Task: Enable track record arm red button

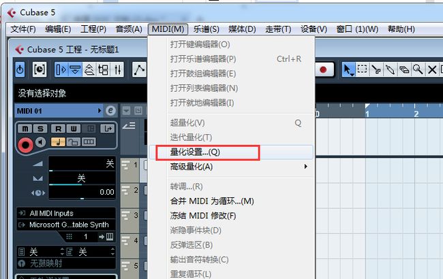Action: (25, 145)
